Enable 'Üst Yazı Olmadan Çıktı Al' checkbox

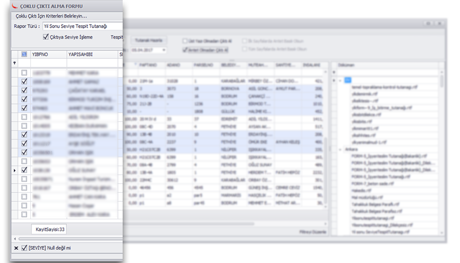click(x=185, y=41)
